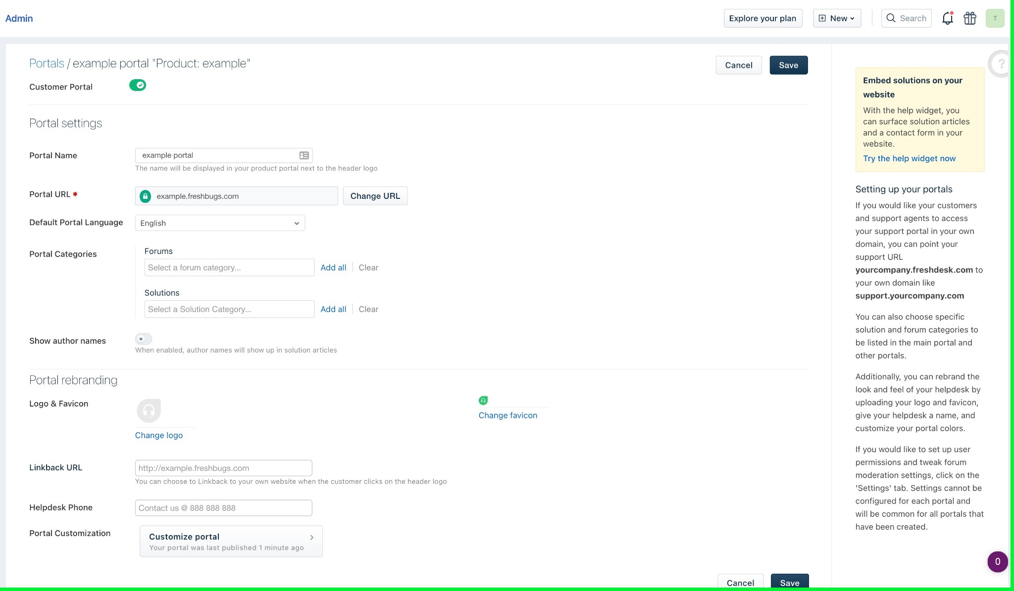Image resolution: width=1014 pixels, height=591 pixels.
Task: Toggle the Customer Portal switch off
Action: click(x=138, y=86)
